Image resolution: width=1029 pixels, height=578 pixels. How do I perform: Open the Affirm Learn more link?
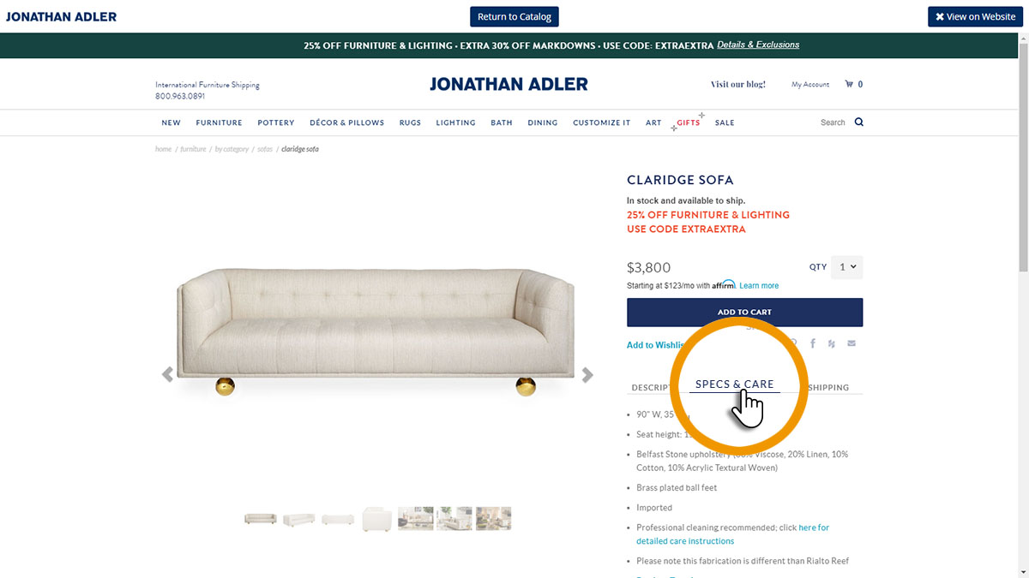tap(759, 285)
